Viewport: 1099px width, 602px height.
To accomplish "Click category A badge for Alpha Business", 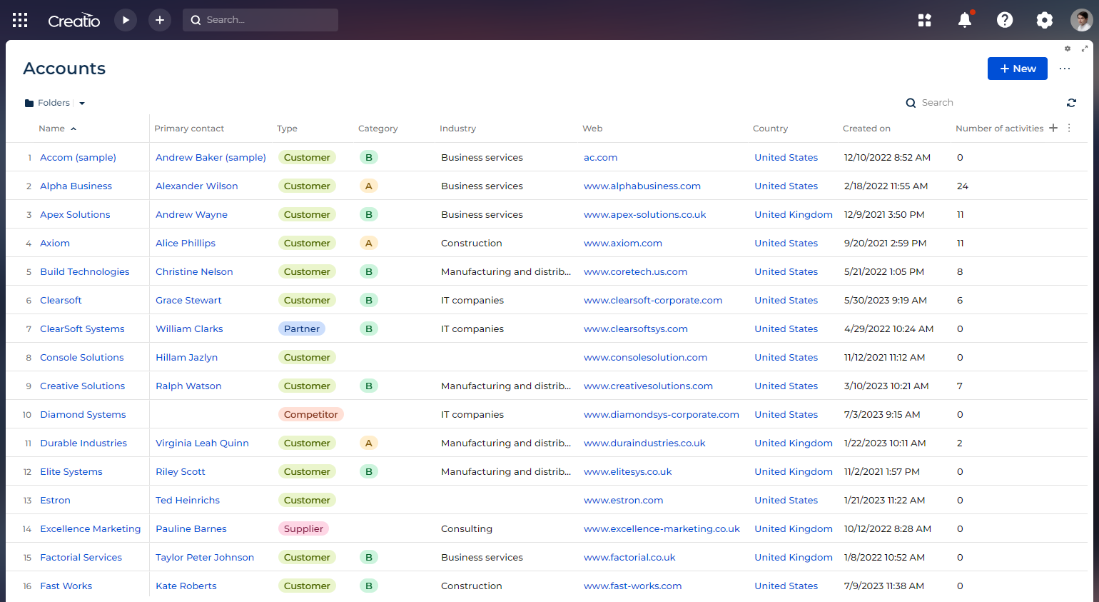I will [x=369, y=186].
